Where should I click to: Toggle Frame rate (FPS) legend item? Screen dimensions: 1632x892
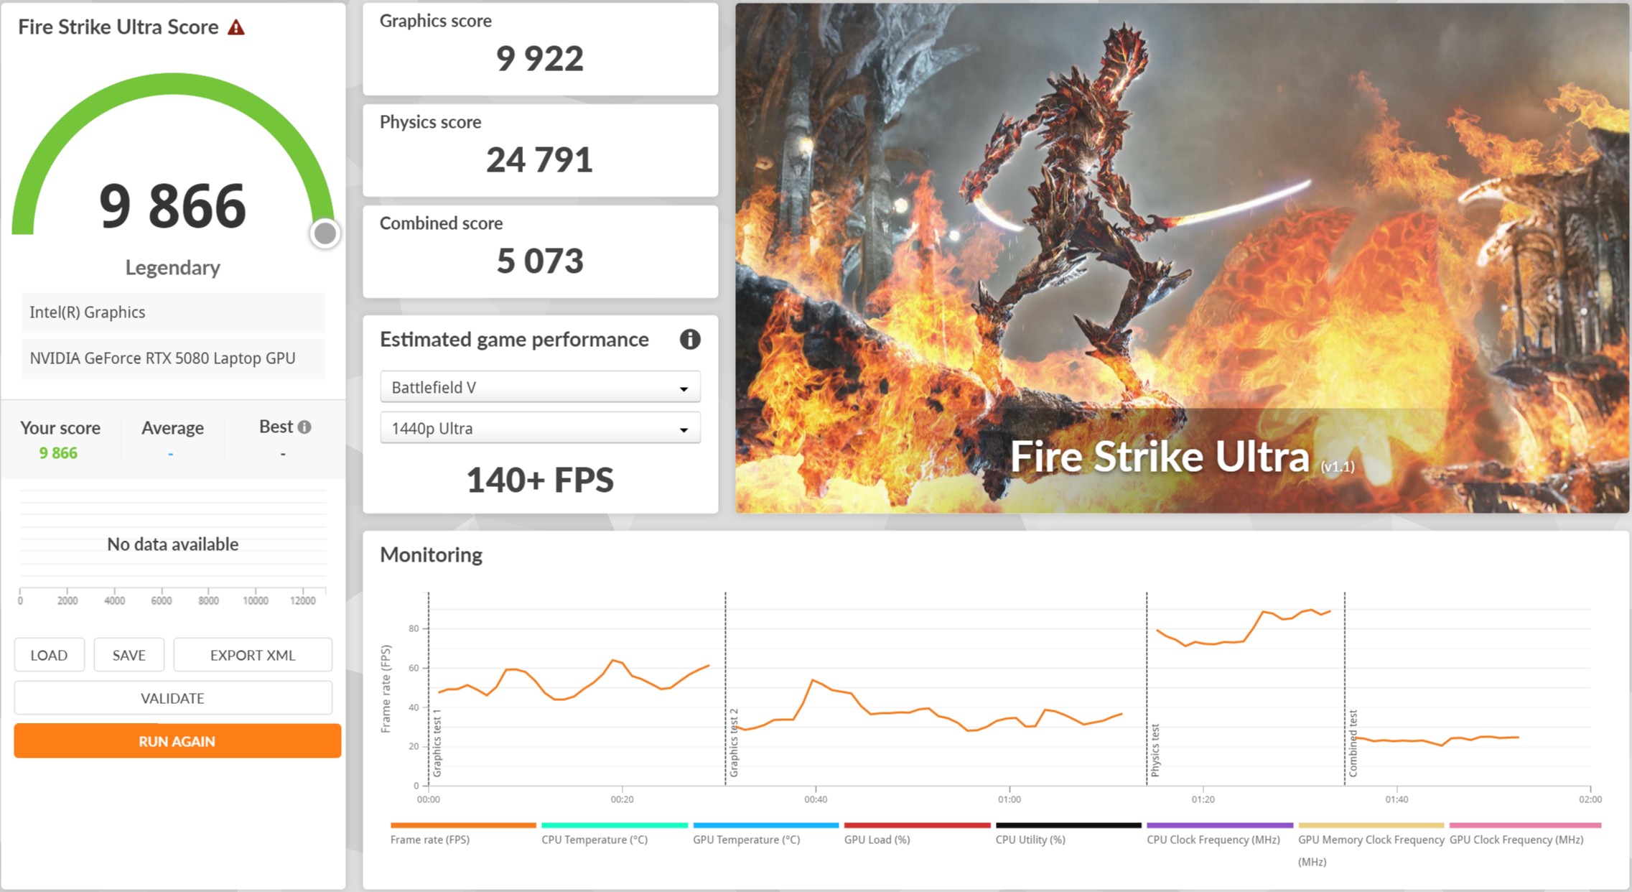pyautogui.click(x=430, y=839)
